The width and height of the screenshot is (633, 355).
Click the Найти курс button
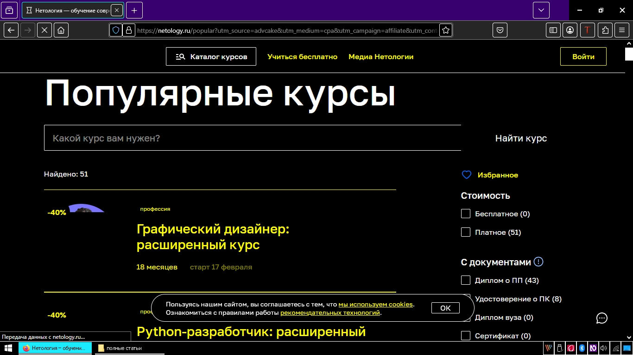click(x=521, y=138)
